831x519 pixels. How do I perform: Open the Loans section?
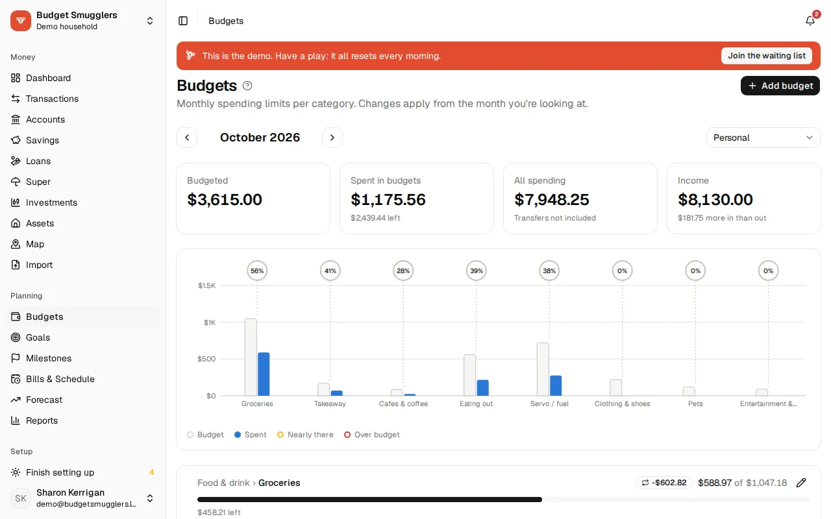[x=83, y=161]
